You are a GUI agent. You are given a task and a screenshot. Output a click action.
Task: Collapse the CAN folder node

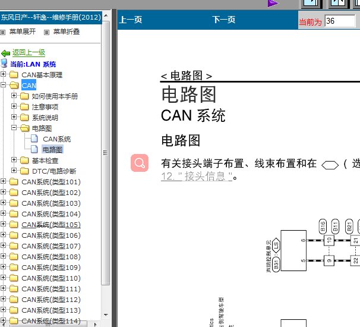(x=3, y=84)
